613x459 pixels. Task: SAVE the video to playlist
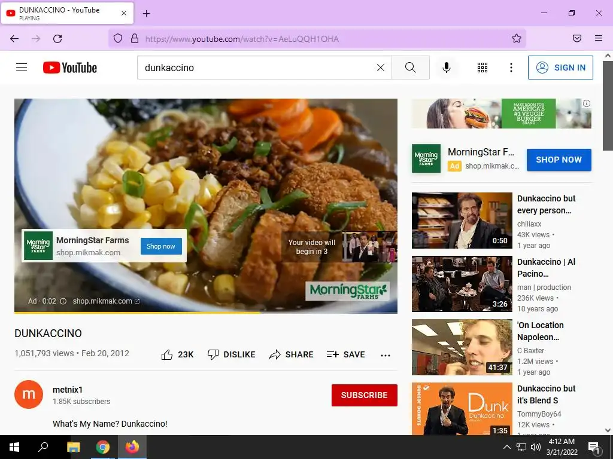tap(345, 354)
